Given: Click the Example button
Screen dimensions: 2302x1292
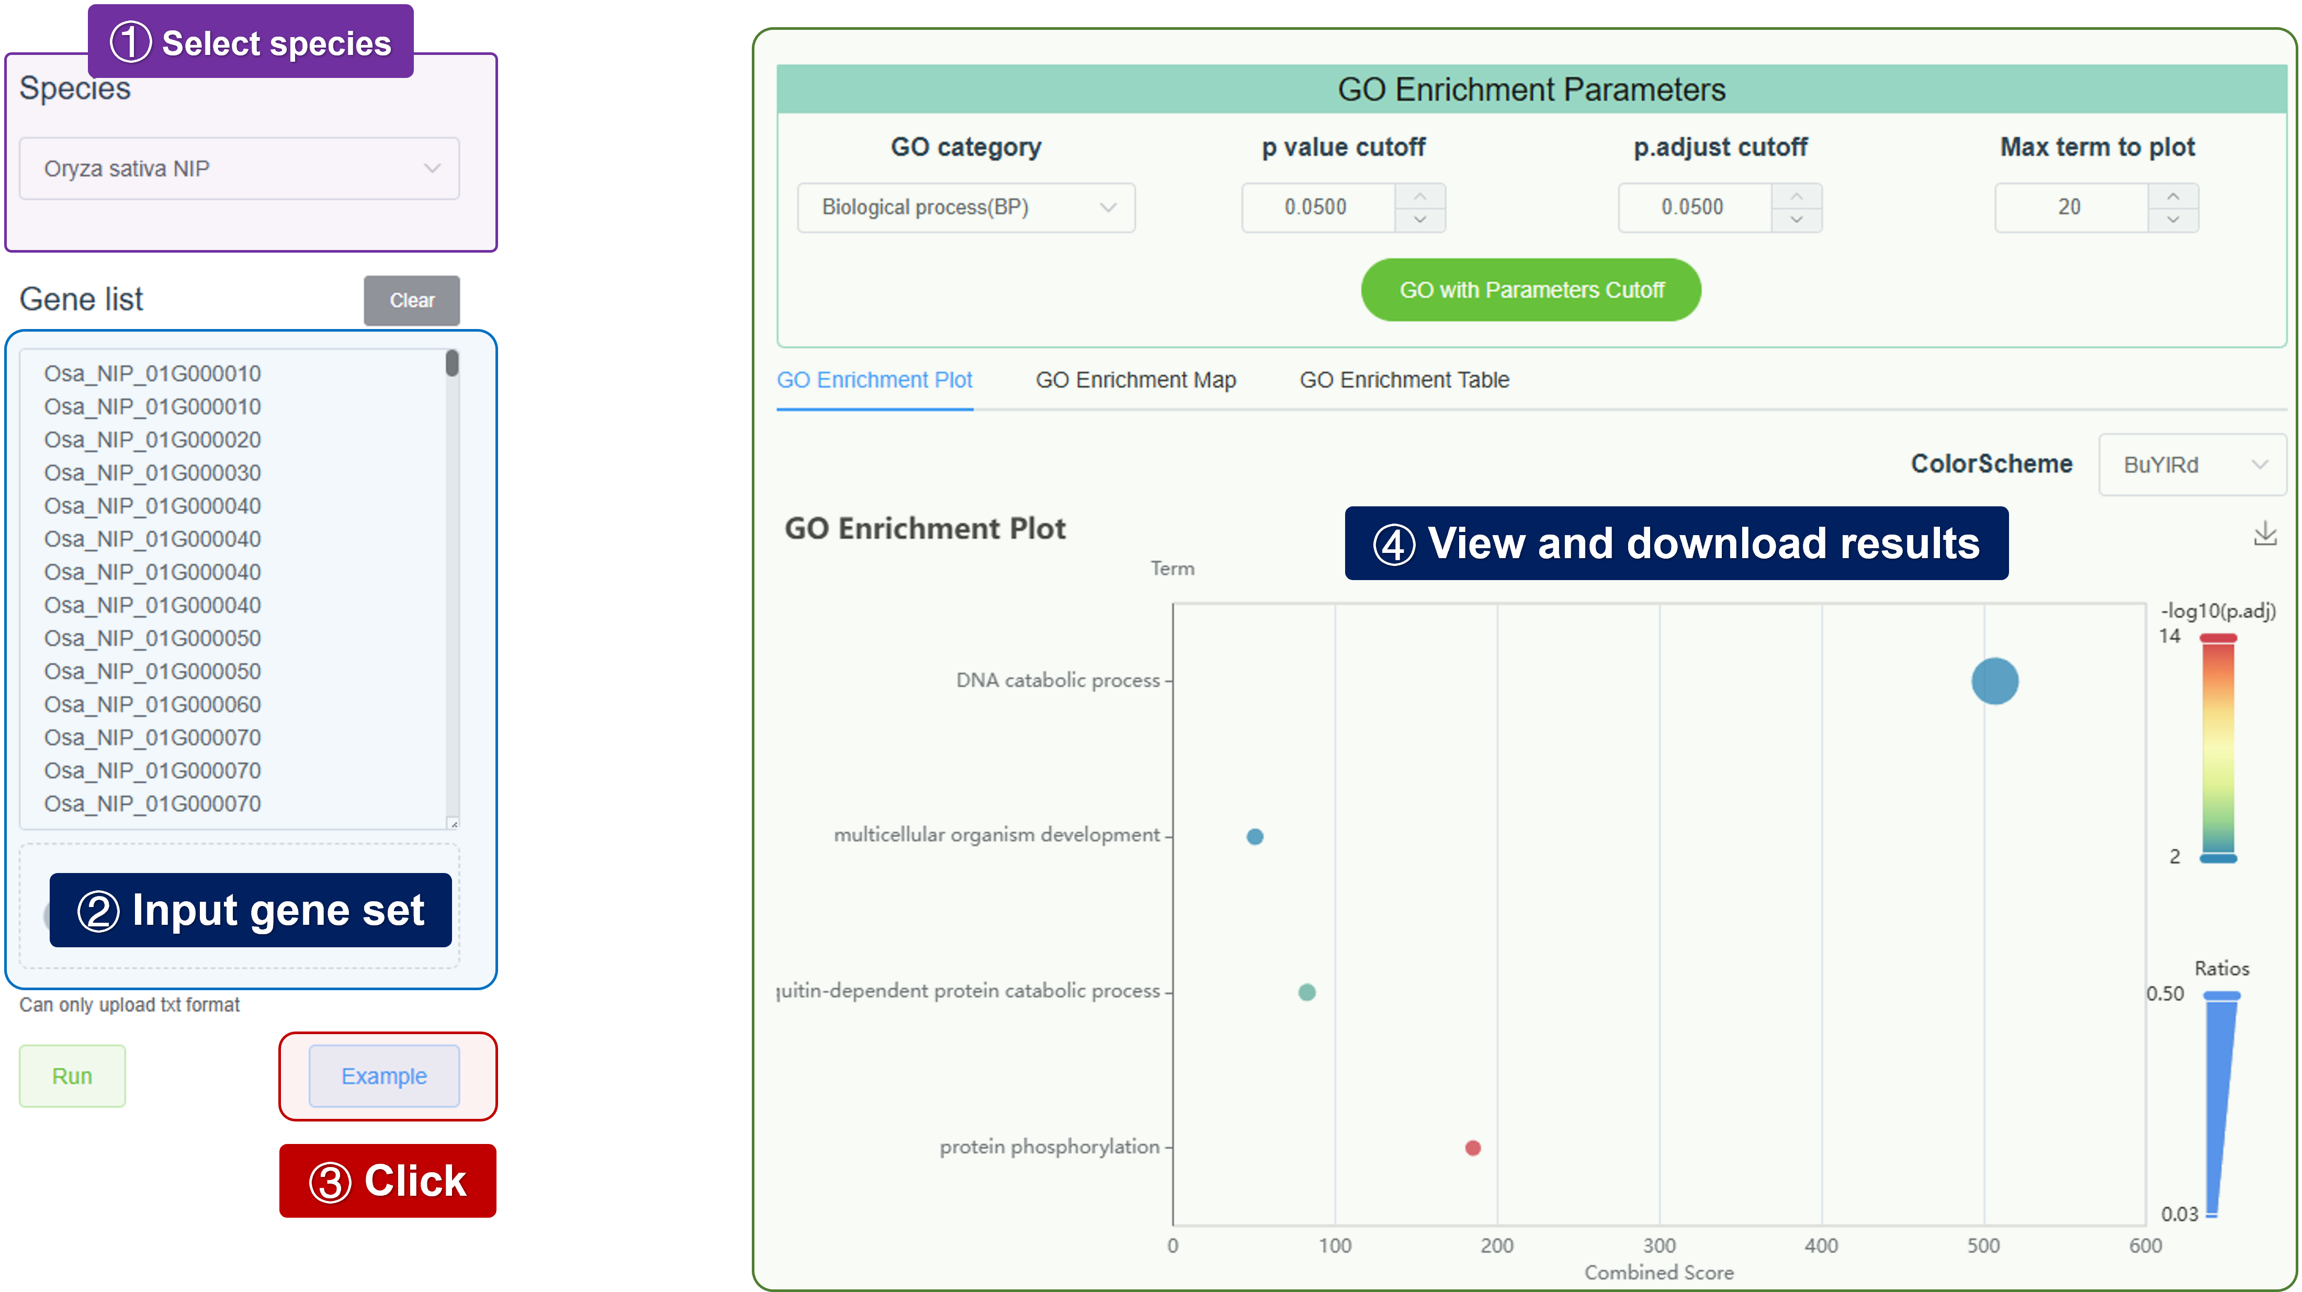Looking at the screenshot, I should point(383,1076).
